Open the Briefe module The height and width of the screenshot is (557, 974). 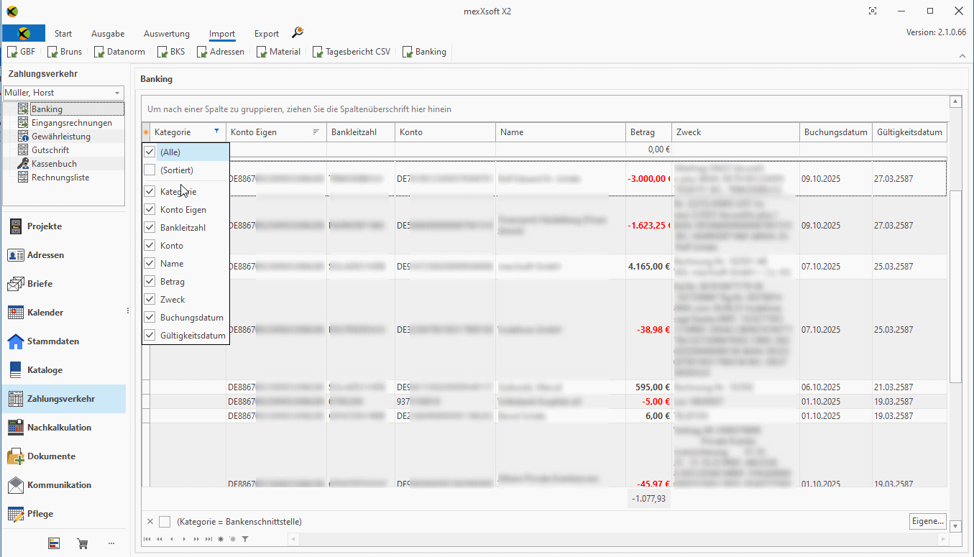coord(63,284)
